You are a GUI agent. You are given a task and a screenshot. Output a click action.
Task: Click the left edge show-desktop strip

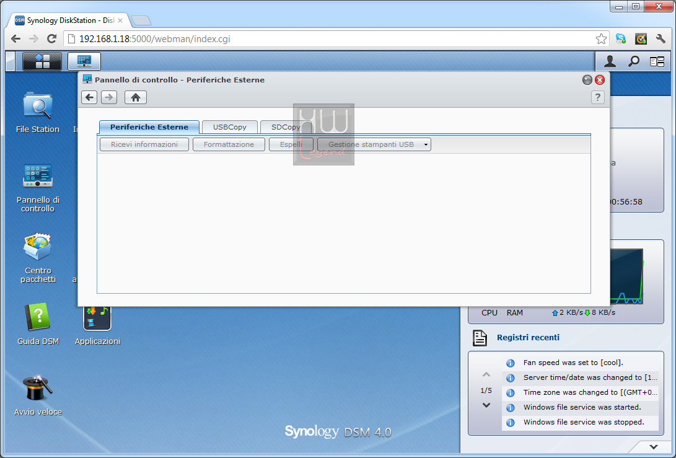[x=11, y=61]
